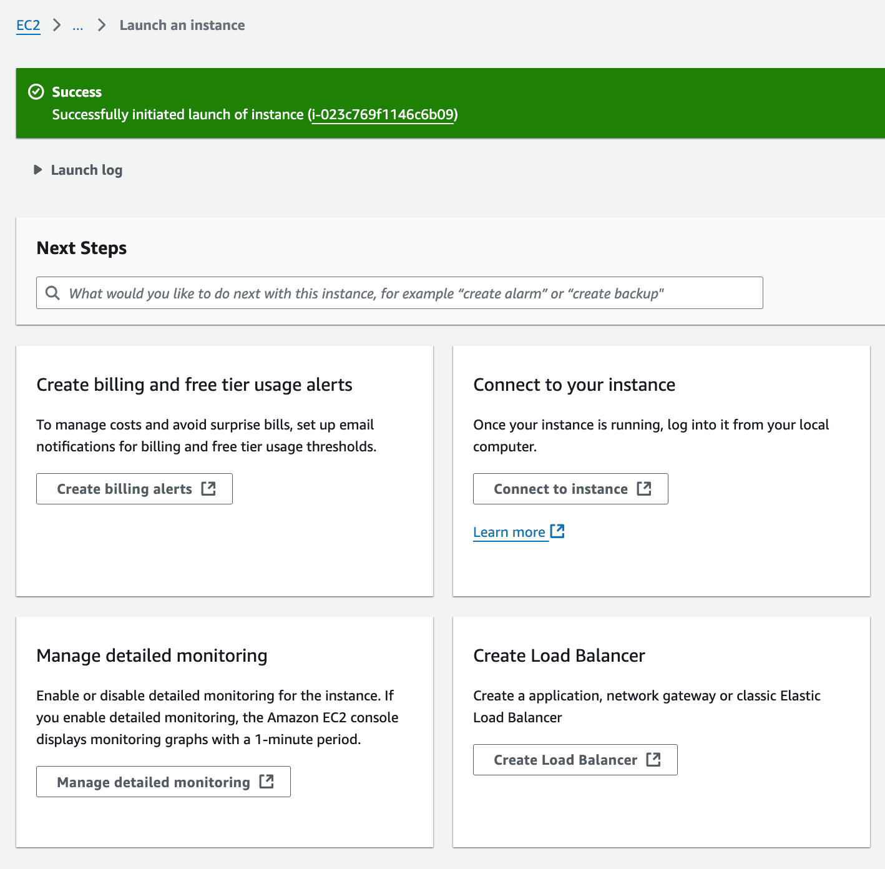Click Manage detailed monitoring
Image resolution: width=885 pixels, height=869 pixels.
pos(163,782)
